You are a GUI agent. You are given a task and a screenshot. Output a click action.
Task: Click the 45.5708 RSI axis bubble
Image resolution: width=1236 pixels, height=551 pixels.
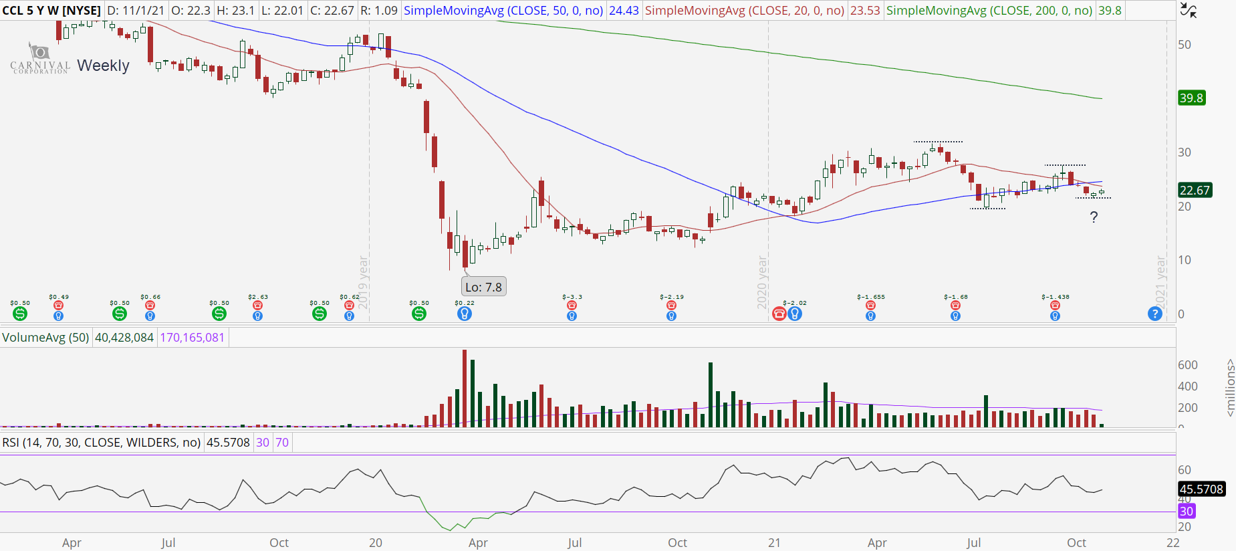click(x=1201, y=489)
